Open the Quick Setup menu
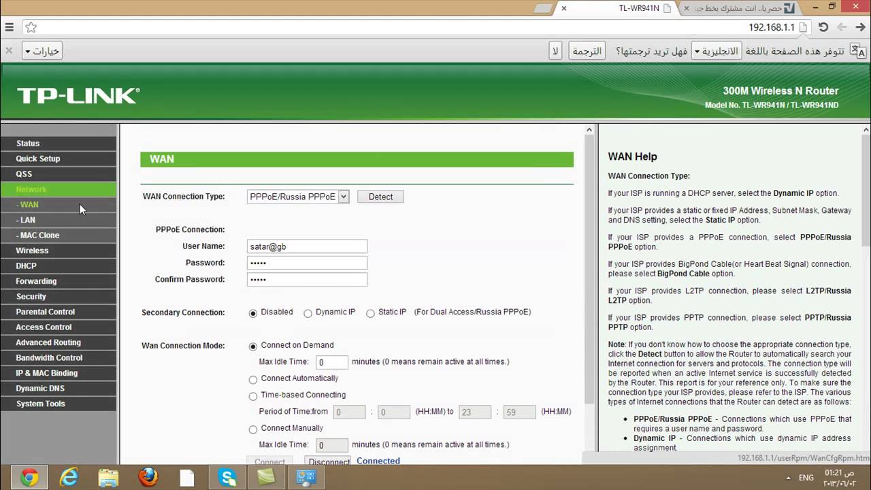 coord(59,159)
